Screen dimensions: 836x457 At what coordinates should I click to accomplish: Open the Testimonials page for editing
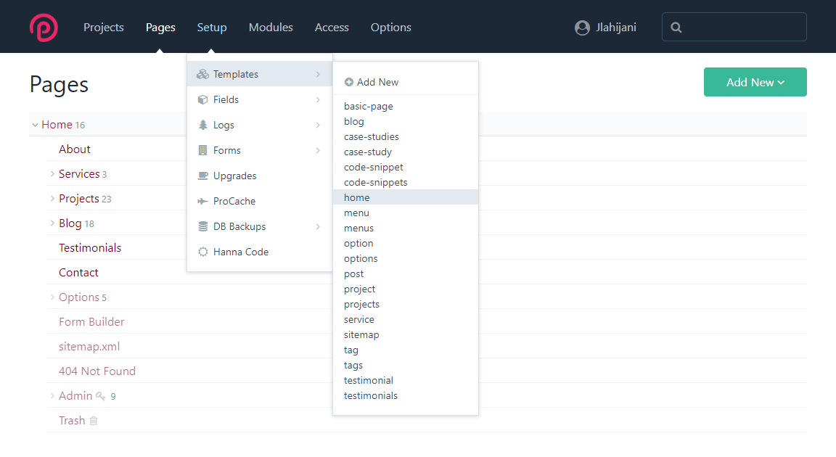point(89,247)
